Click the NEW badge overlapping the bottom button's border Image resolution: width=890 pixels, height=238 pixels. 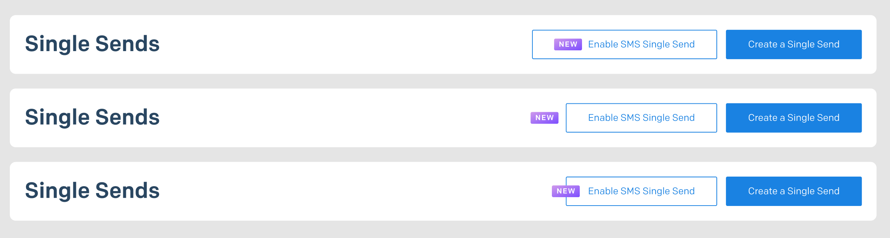click(x=566, y=191)
